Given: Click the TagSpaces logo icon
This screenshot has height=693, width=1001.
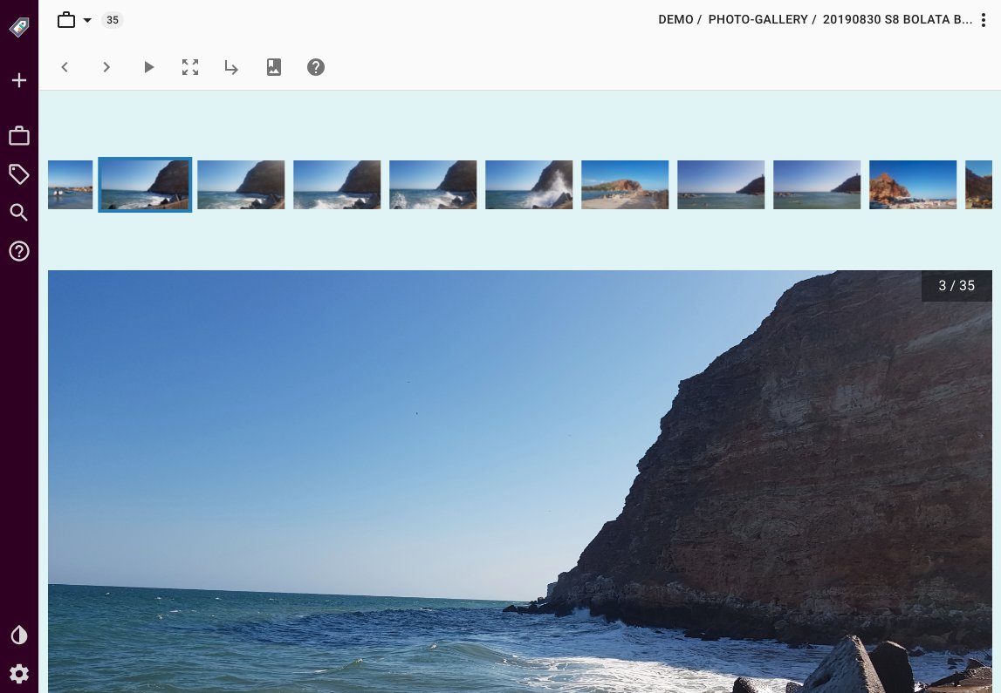Looking at the screenshot, I should 19,27.
